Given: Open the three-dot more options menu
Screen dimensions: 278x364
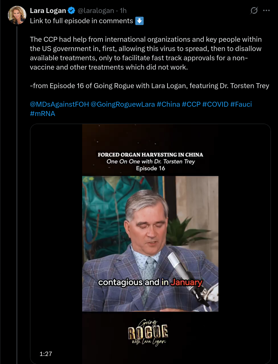Looking at the screenshot, I should point(266,11).
